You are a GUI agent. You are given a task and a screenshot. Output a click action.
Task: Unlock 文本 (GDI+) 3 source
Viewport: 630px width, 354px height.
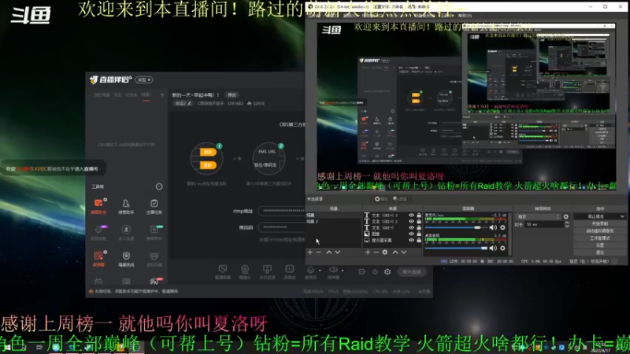(419, 216)
